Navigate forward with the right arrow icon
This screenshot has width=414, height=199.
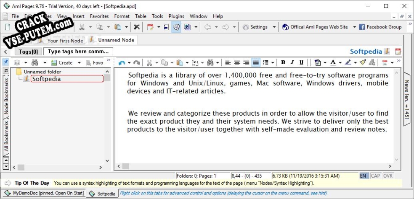(226, 27)
